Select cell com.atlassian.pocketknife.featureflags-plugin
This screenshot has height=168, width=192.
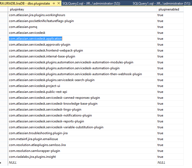[82, 21]
